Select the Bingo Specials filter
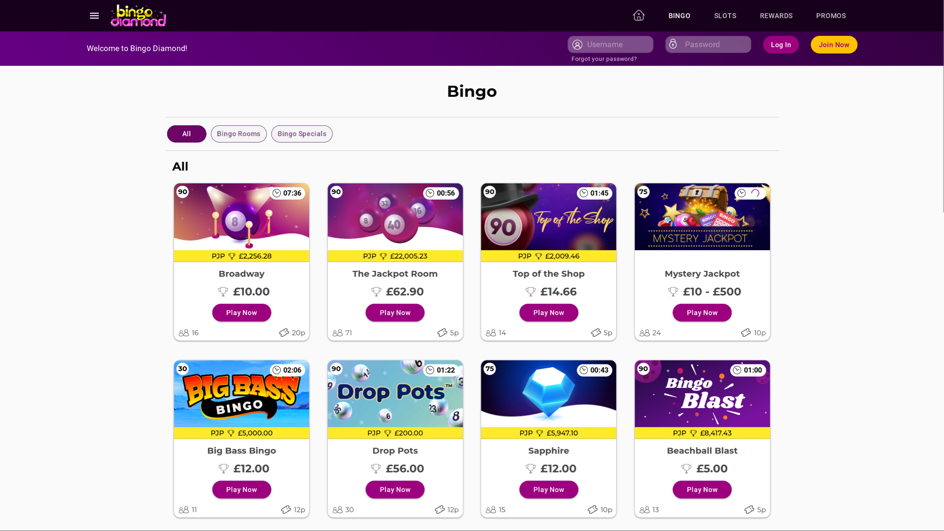The height and width of the screenshot is (531, 944). [301, 134]
